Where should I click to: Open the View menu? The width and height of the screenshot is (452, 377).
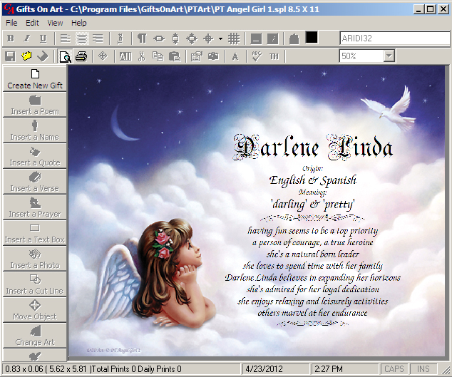(55, 23)
